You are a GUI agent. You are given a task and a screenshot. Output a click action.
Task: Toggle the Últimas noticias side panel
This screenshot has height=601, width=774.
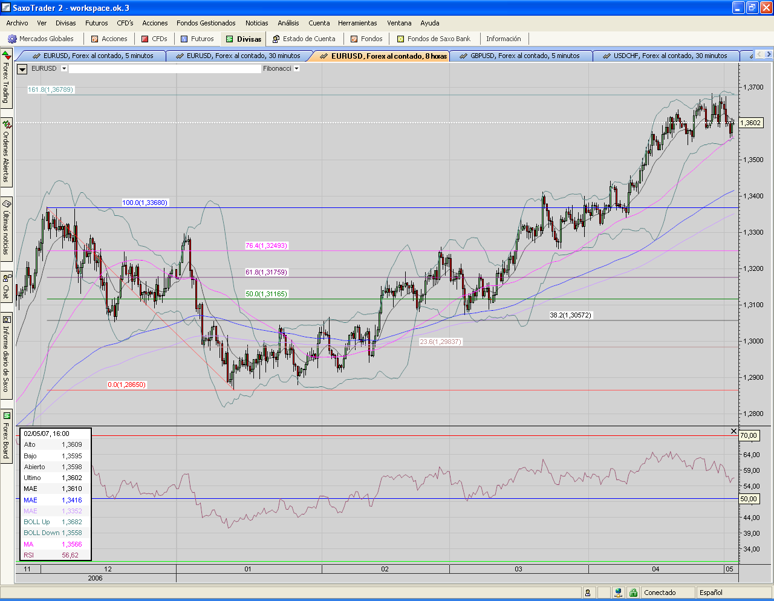pos(6,227)
